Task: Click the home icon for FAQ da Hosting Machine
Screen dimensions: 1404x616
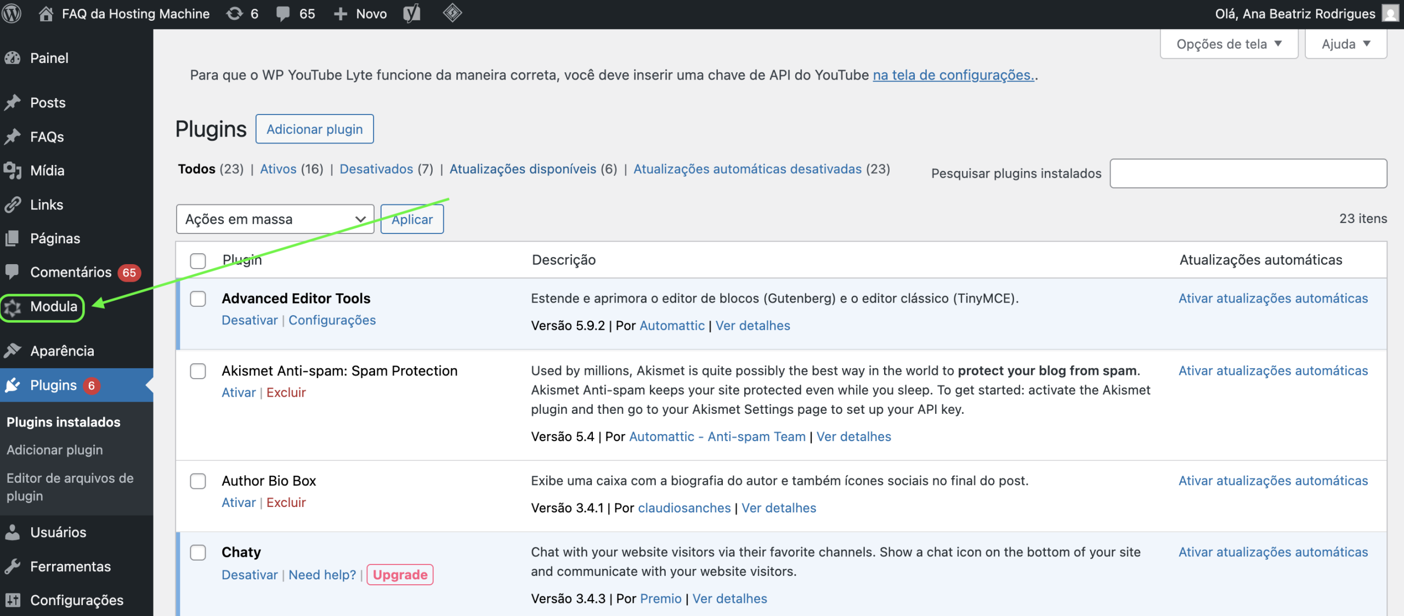Action: pyautogui.click(x=46, y=13)
